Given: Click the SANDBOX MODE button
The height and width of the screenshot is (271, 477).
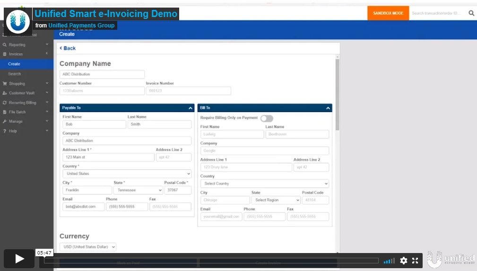Looking at the screenshot, I should (x=388, y=13).
